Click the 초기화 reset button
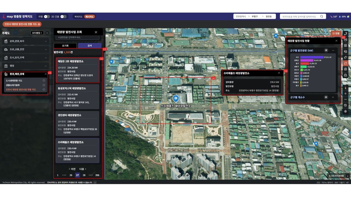Viewport: 351px width, 197px height. (65, 46)
